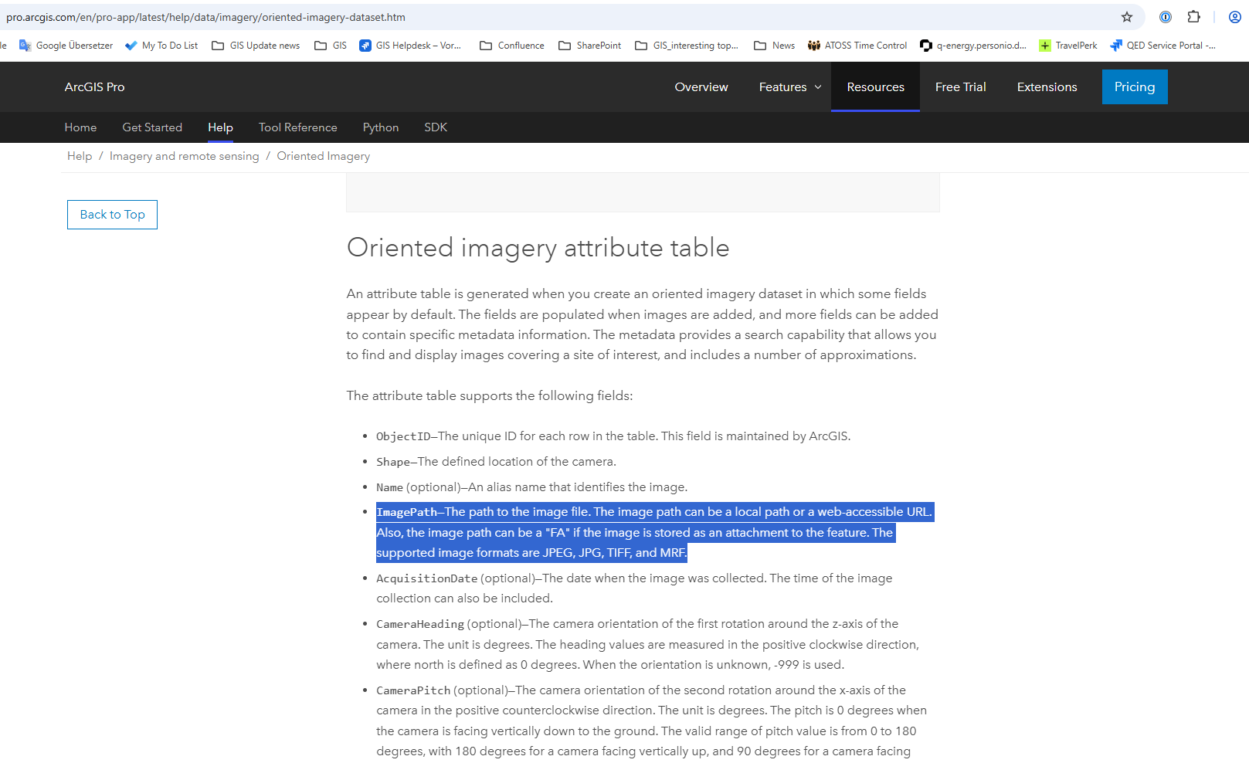The width and height of the screenshot is (1249, 763).
Task: Open the Tool Reference tab
Action: point(298,127)
